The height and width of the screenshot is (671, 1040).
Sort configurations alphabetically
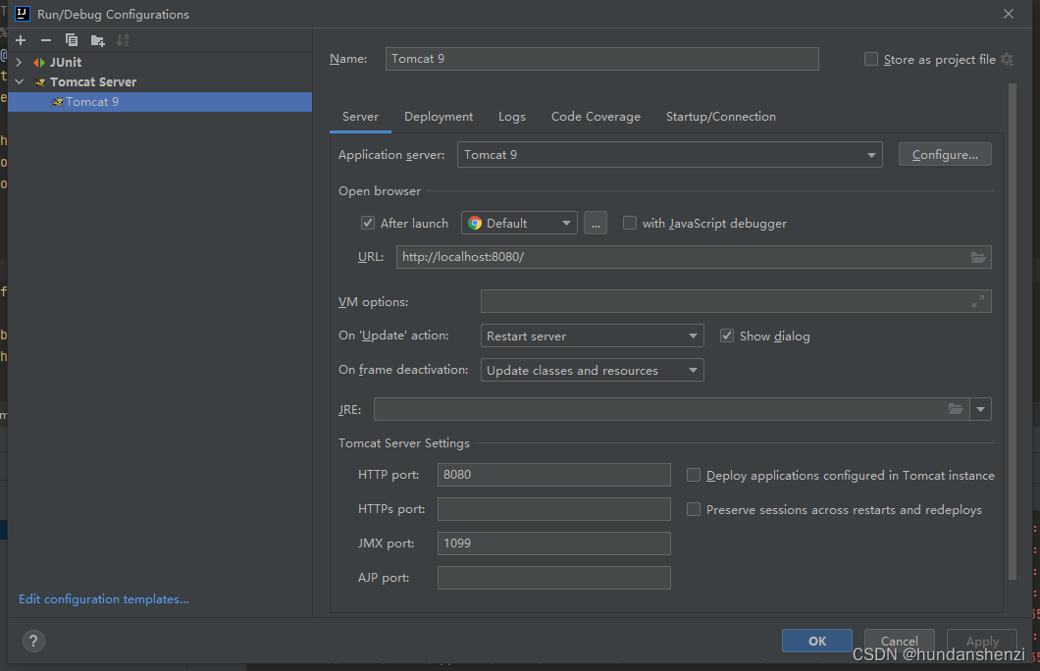pyautogui.click(x=123, y=40)
